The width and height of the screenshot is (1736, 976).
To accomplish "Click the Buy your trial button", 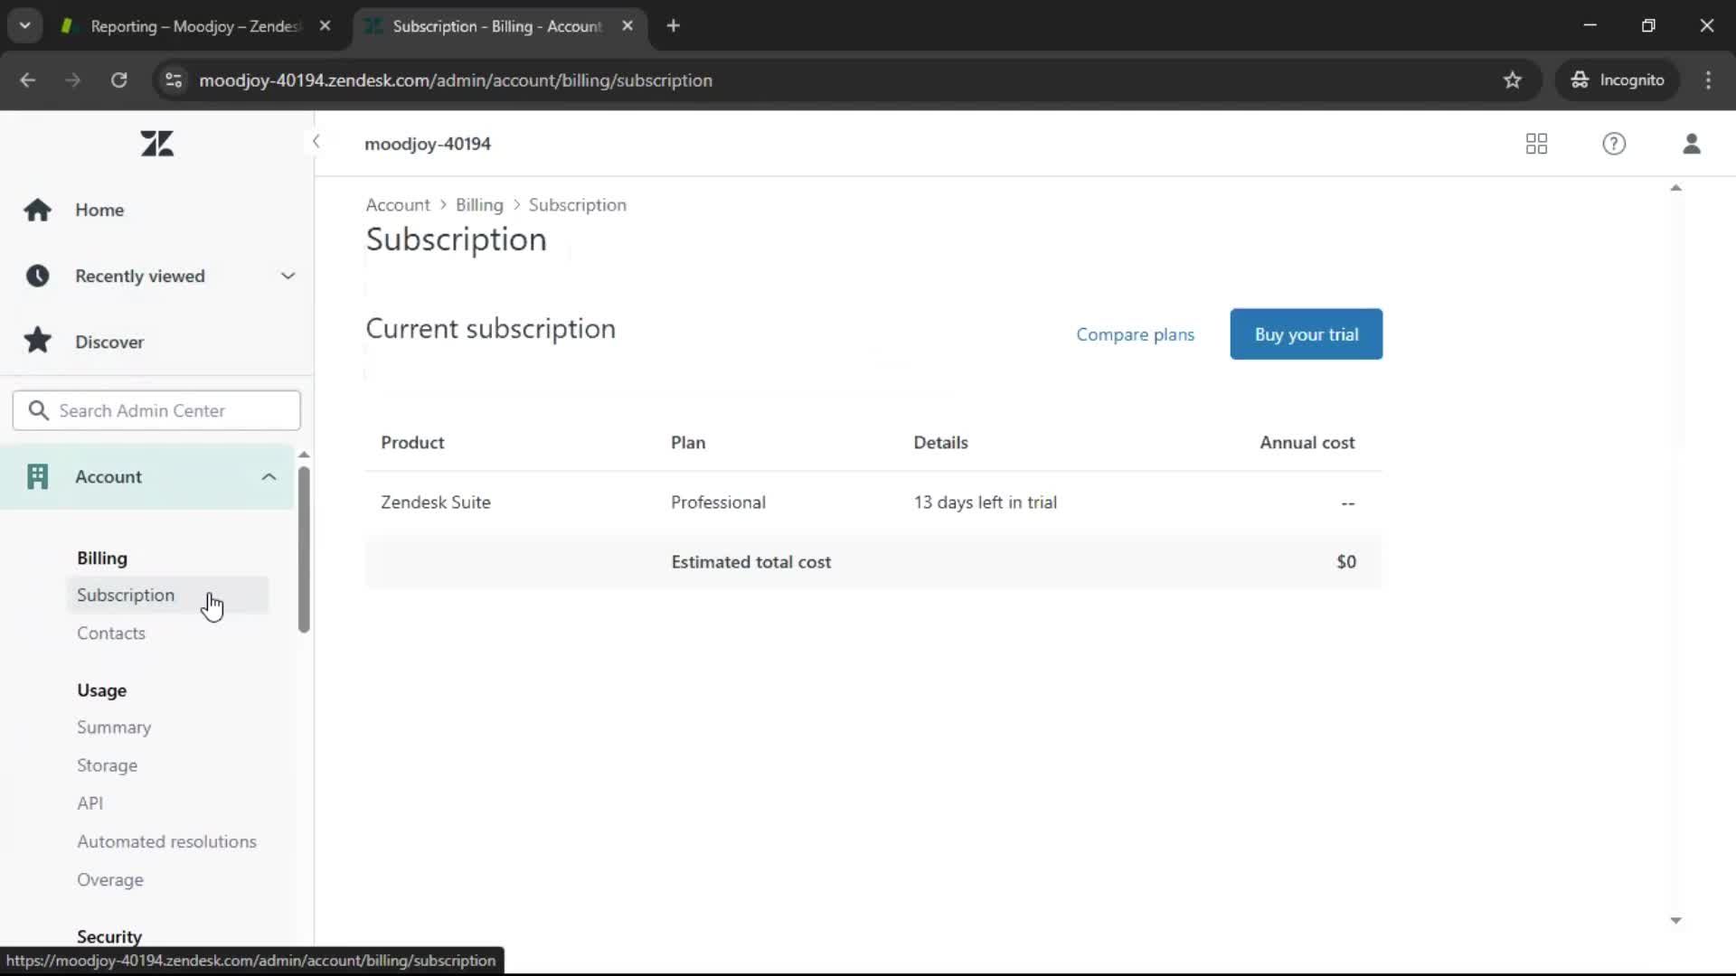I will click(1306, 334).
